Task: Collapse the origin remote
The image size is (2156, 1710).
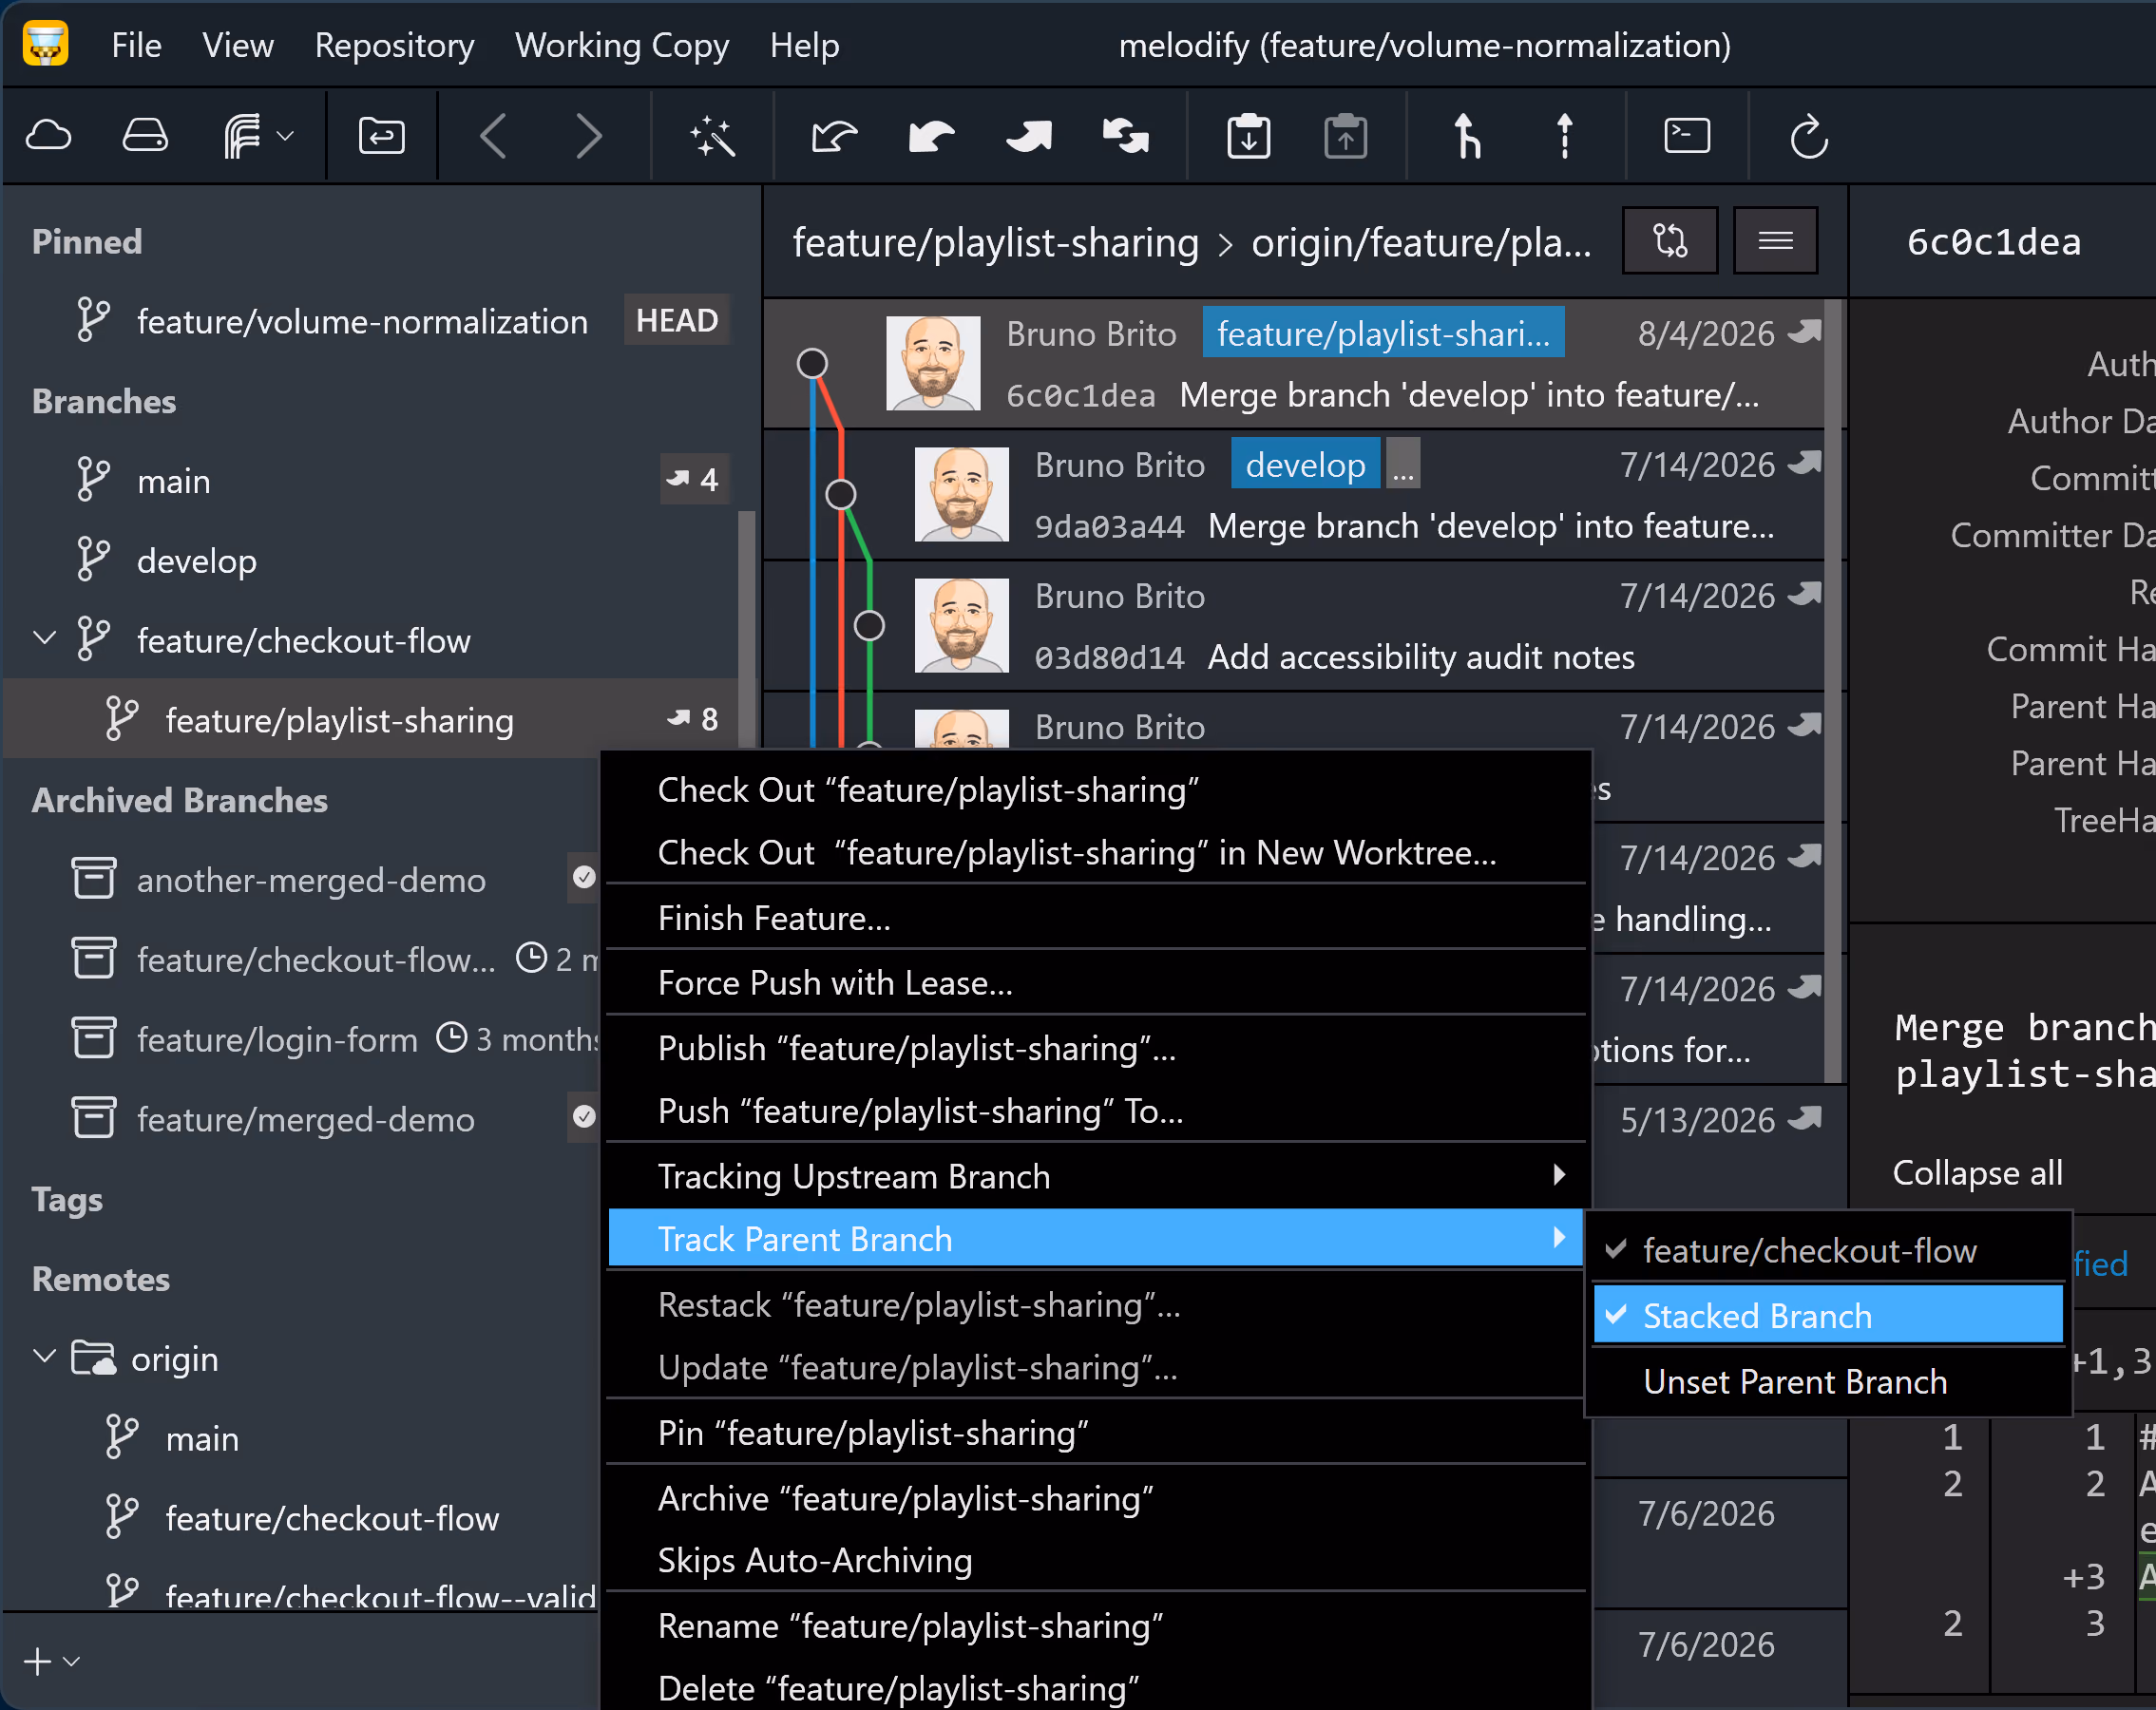Action: (44, 1357)
